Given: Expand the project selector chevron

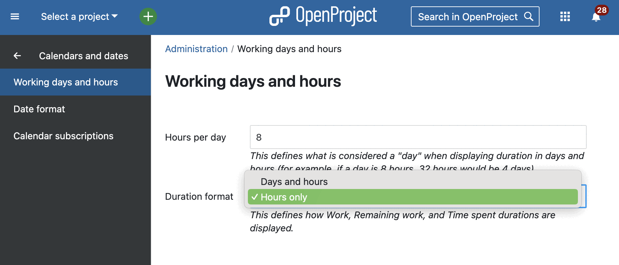Looking at the screenshot, I should [x=115, y=16].
